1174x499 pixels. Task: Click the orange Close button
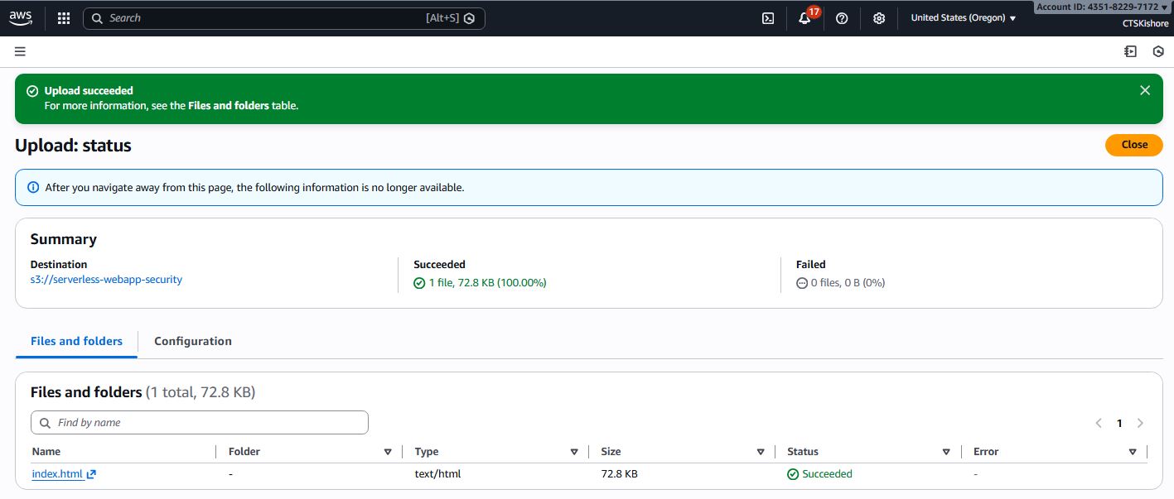1134,144
